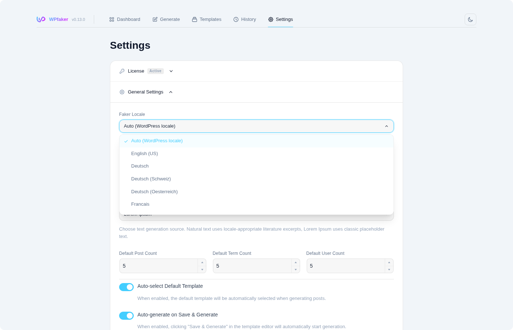Click the key icon beside License
The image size is (513, 330).
click(122, 71)
